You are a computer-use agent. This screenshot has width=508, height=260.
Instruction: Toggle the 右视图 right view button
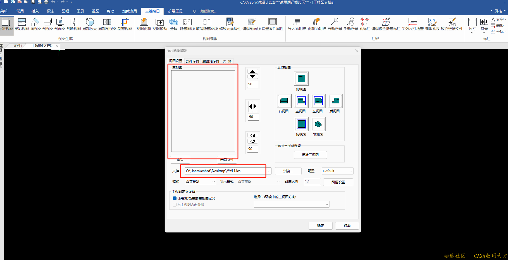coord(284,101)
